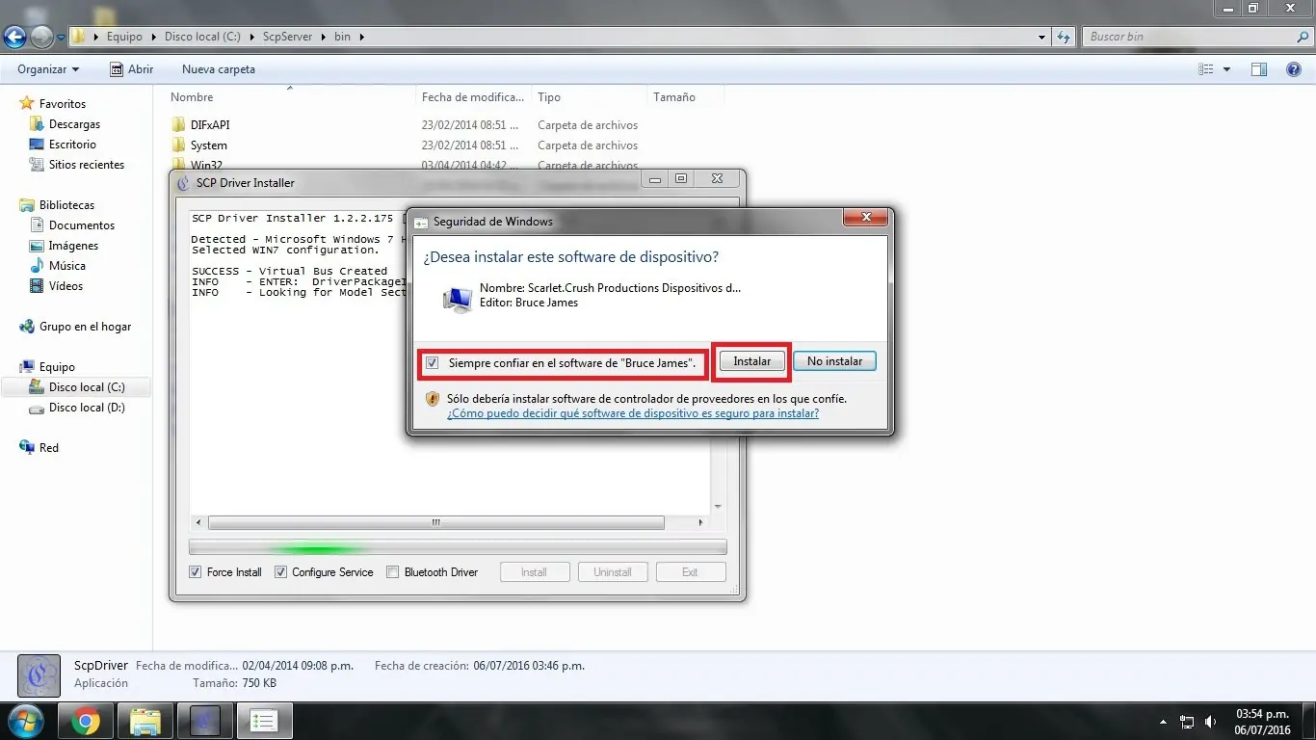Open Windows Explorer from the taskbar
The image size is (1316, 740).
pos(145,721)
